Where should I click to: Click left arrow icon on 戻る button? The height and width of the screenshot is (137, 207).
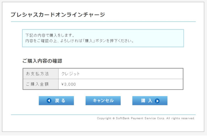(x=49, y=101)
